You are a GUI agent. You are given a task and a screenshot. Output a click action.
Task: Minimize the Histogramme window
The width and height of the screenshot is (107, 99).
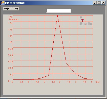tap(95, 3)
